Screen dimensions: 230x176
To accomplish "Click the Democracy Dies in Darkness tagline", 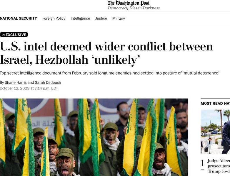I will coord(134,8).
